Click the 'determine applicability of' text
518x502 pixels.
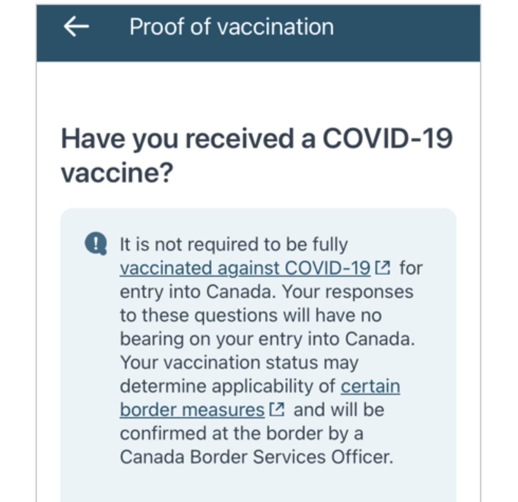click(x=228, y=386)
